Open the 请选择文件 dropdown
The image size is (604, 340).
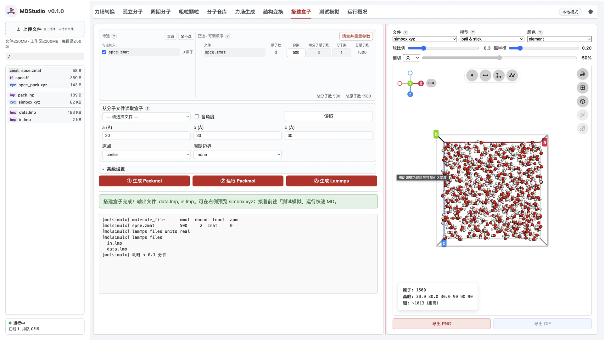146,117
